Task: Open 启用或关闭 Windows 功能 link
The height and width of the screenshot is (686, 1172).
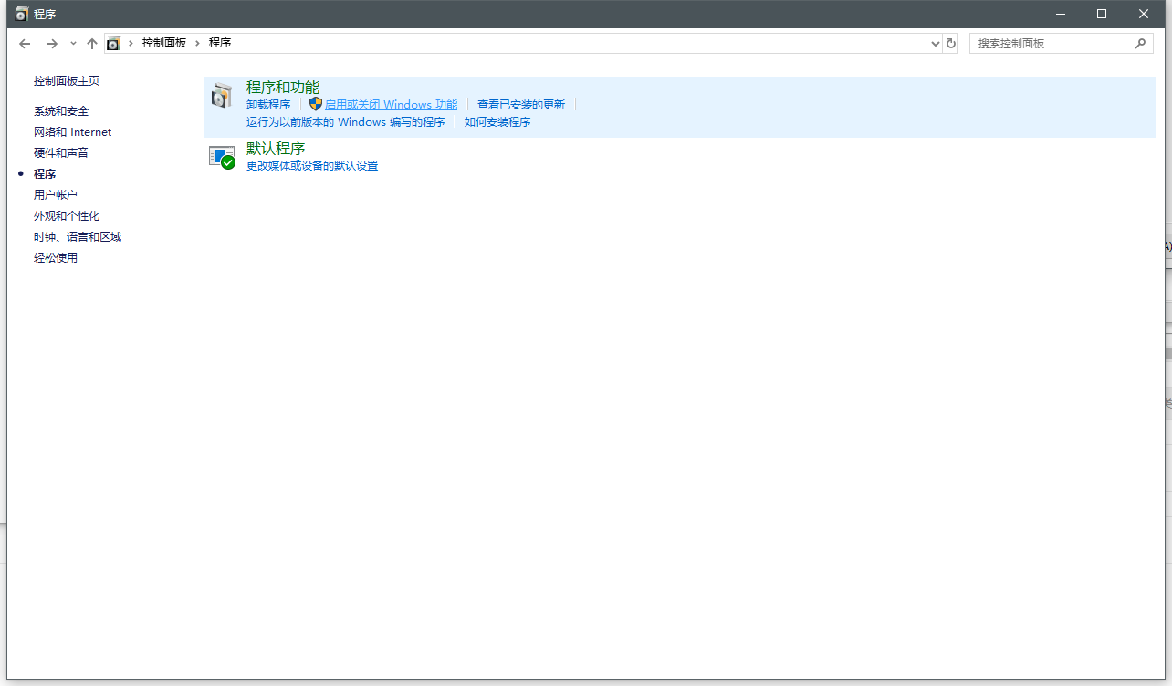Action: [x=392, y=105]
